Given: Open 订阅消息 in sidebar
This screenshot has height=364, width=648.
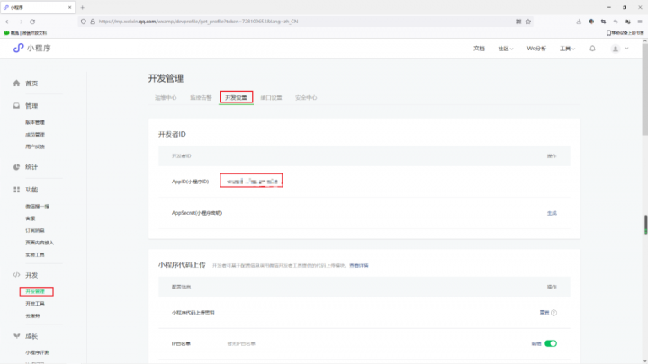Looking at the screenshot, I should pos(35,230).
